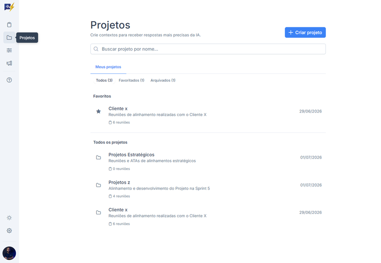Open Cliente x under Todos os projetos

point(118,210)
